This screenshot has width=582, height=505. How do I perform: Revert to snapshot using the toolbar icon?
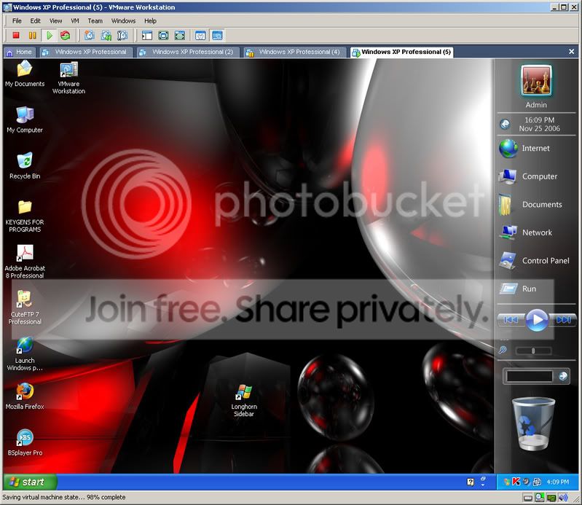pyautogui.click(x=106, y=35)
